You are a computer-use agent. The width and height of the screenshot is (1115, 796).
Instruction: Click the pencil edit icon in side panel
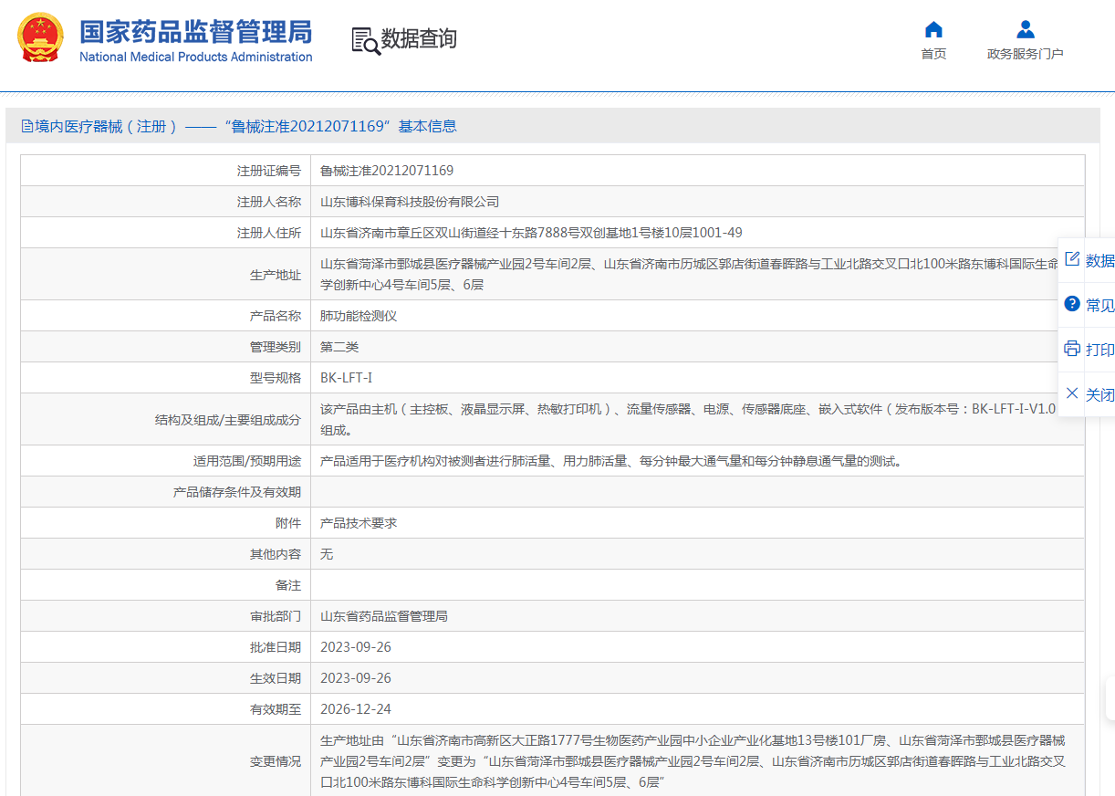[1072, 259]
